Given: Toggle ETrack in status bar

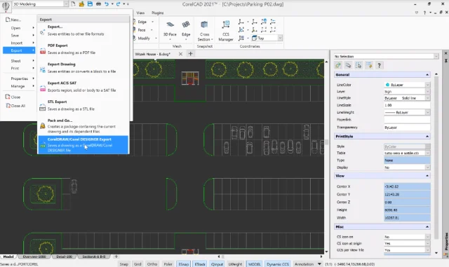Looking at the screenshot, I should [200, 264].
